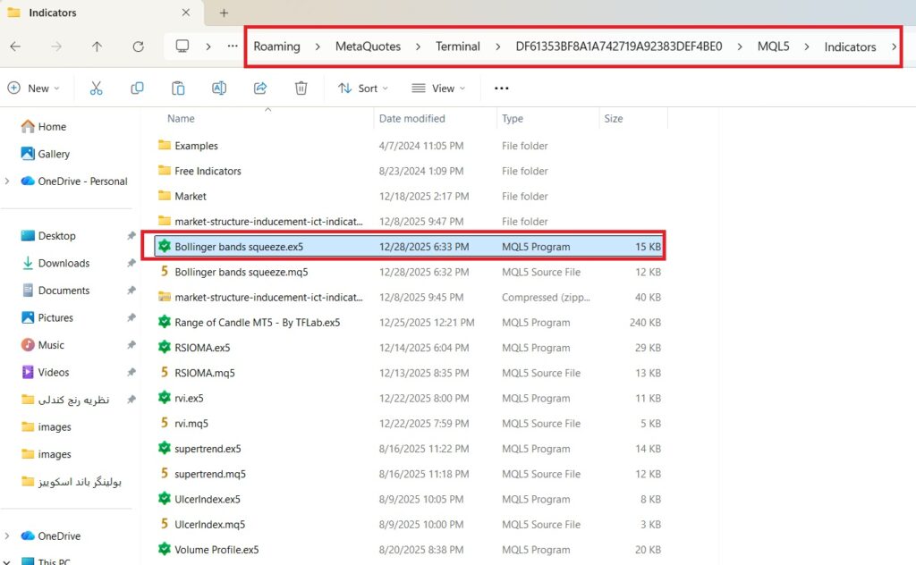Image resolution: width=916 pixels, height=565 pixels.
Task: Open the New item dropdown
Action: 33,89
